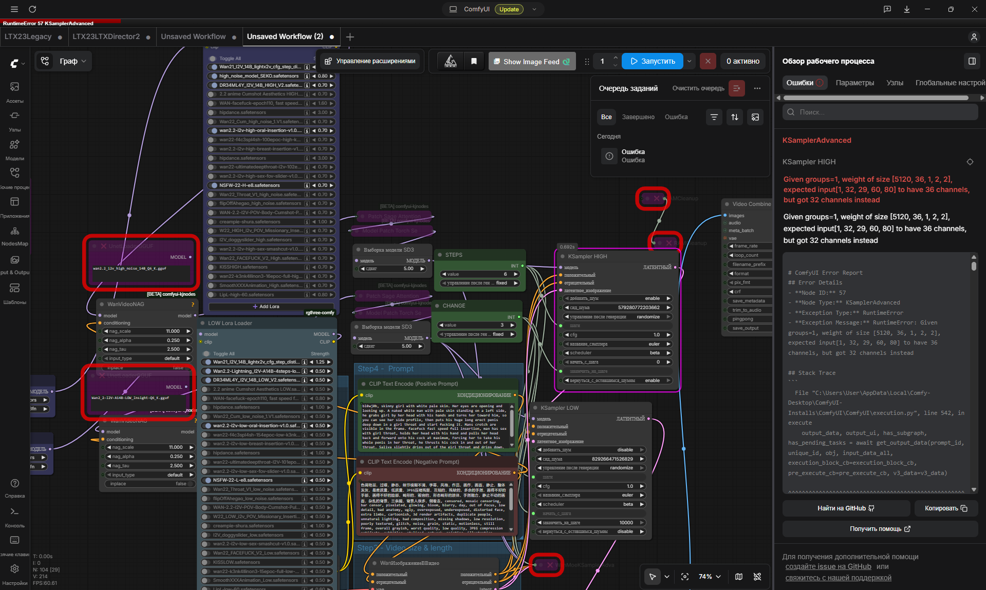Screen dimensions: 986x590
Task: Click Найти на GitHub button
Action: (846, 508)
